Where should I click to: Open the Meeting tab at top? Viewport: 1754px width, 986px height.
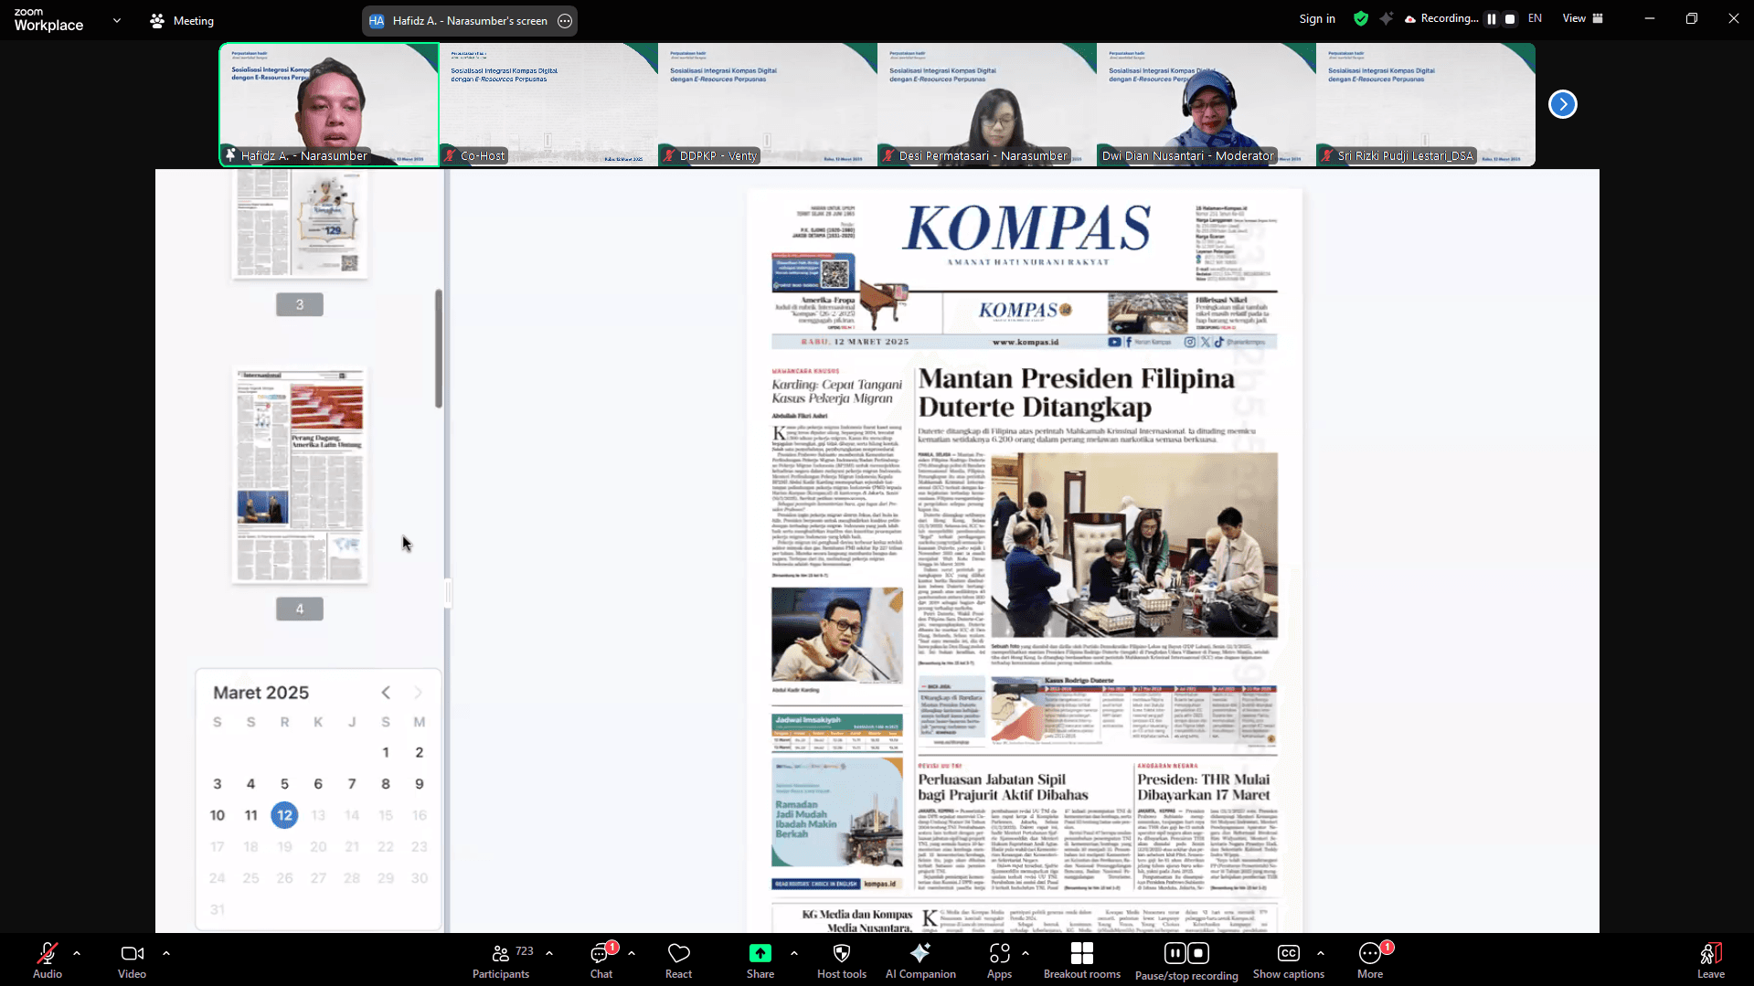point(182,20)
